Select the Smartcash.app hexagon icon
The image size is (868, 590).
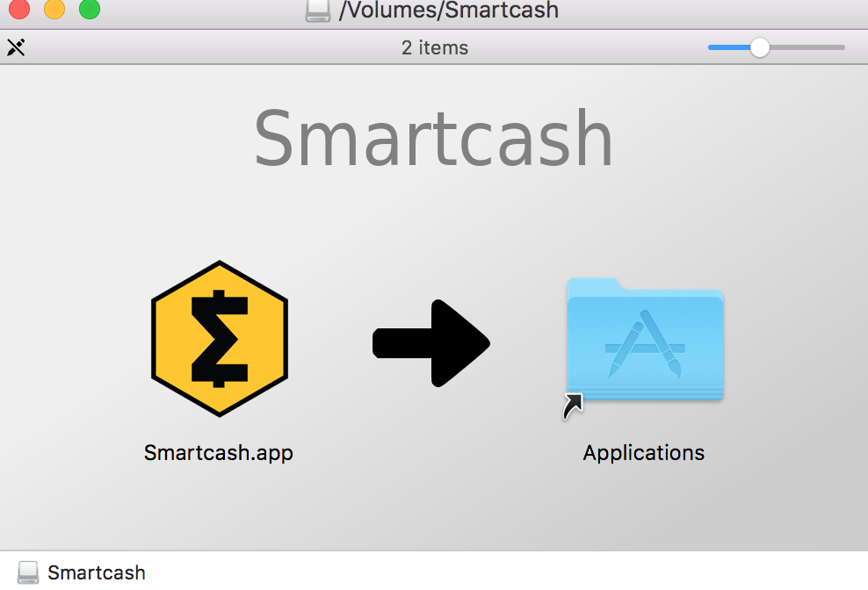click(x=220, y=338)
